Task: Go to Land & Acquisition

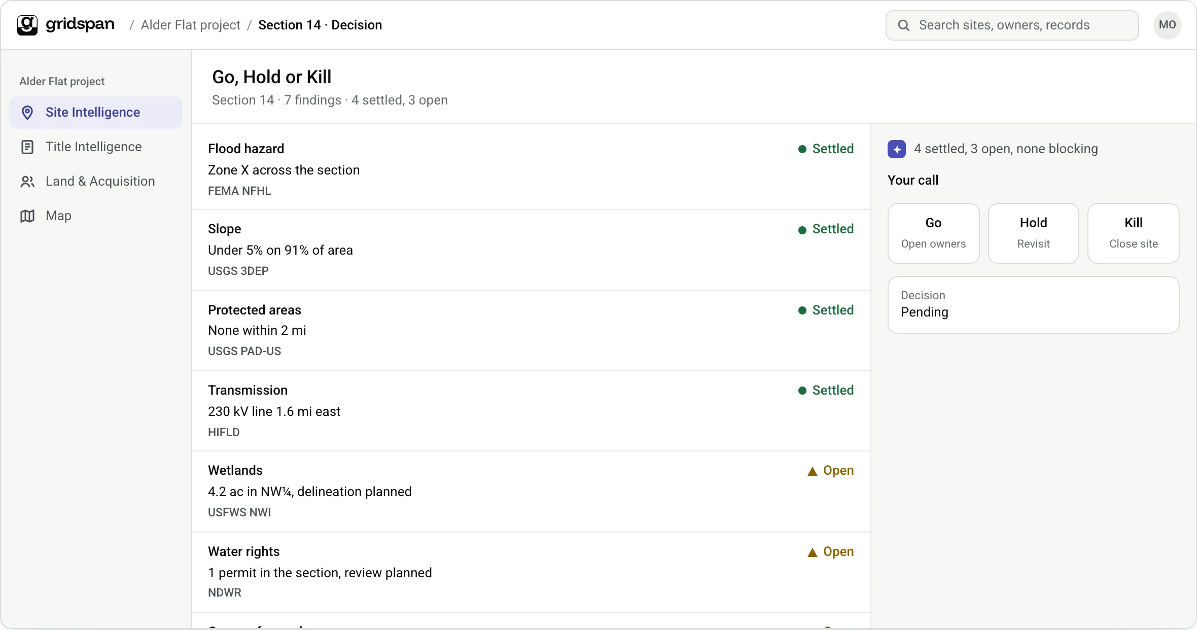Action: coord(96,181)
